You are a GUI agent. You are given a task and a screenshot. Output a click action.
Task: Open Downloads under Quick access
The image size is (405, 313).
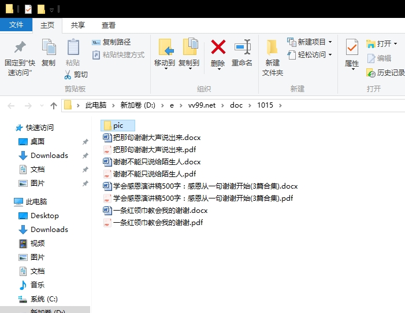[x=49, y=156]
